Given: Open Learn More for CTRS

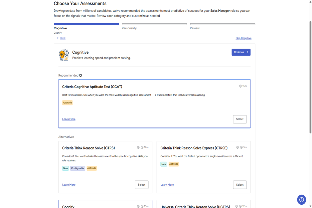Looking at the screenshot, I should pyautogui.click(x=69, y=185).
